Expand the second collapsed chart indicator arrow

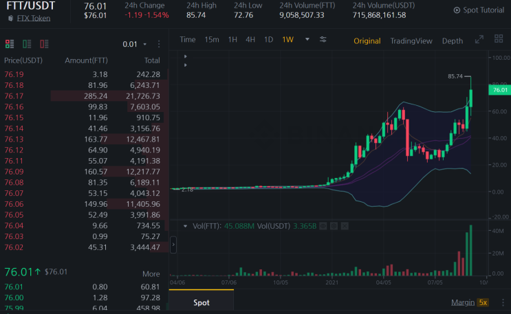(x=186, y=65)
